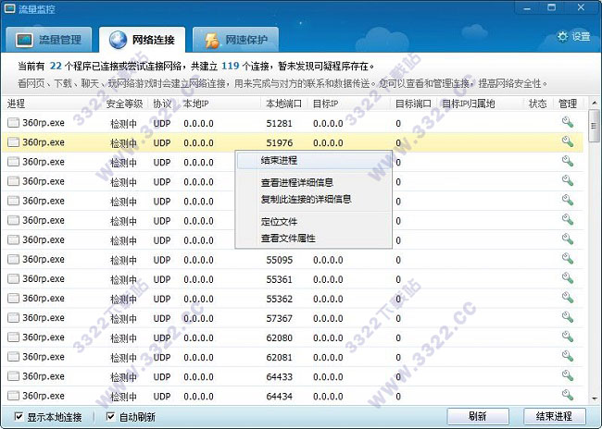Screen dimensions: 602x429
Task: Click the manage icon for port 55362 row
Action: tap(568, 298)
